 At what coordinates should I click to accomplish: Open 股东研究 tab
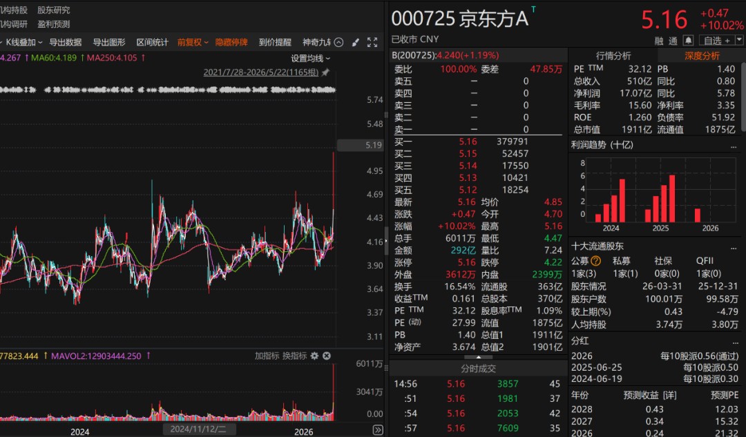(x=53, y=10)
